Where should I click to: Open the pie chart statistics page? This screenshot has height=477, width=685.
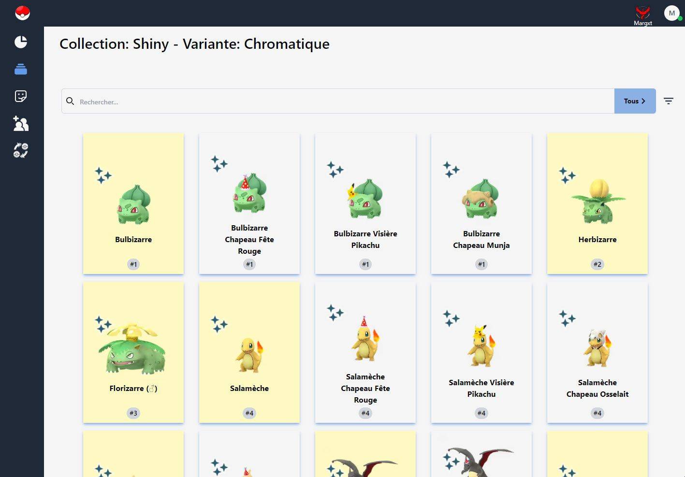tap(21, 42)
